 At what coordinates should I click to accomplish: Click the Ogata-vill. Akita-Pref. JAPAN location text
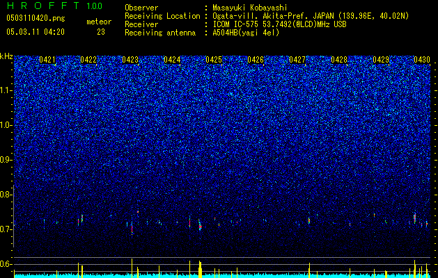[x=311, y=16]
